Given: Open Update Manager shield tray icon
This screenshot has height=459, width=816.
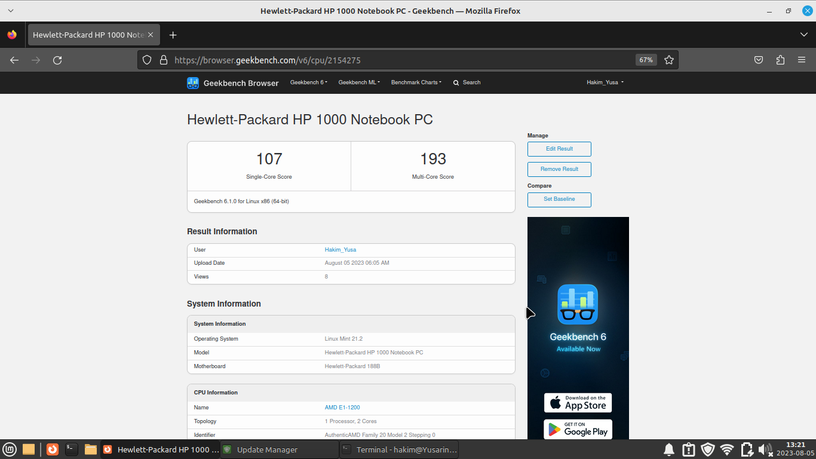Looking at the screenshot, I should click(x=708, y=449).
